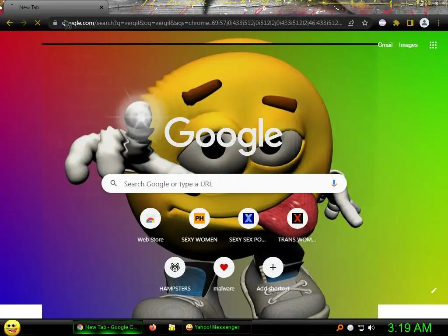Image resolution: width=448 pixels, height=336 pixels.
Task: Open the Gmail link
Action: coord(385,45)
